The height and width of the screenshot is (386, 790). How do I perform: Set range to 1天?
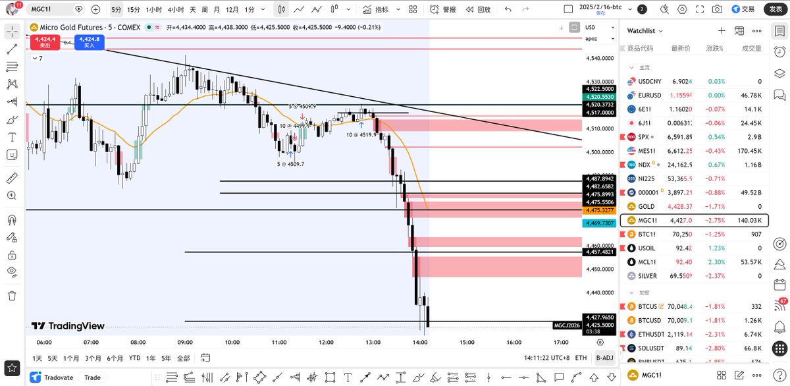point(39,358)
